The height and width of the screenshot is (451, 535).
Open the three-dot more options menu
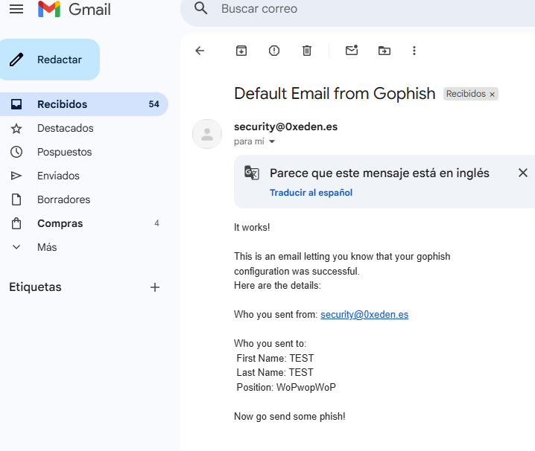(x=414, y=51)
